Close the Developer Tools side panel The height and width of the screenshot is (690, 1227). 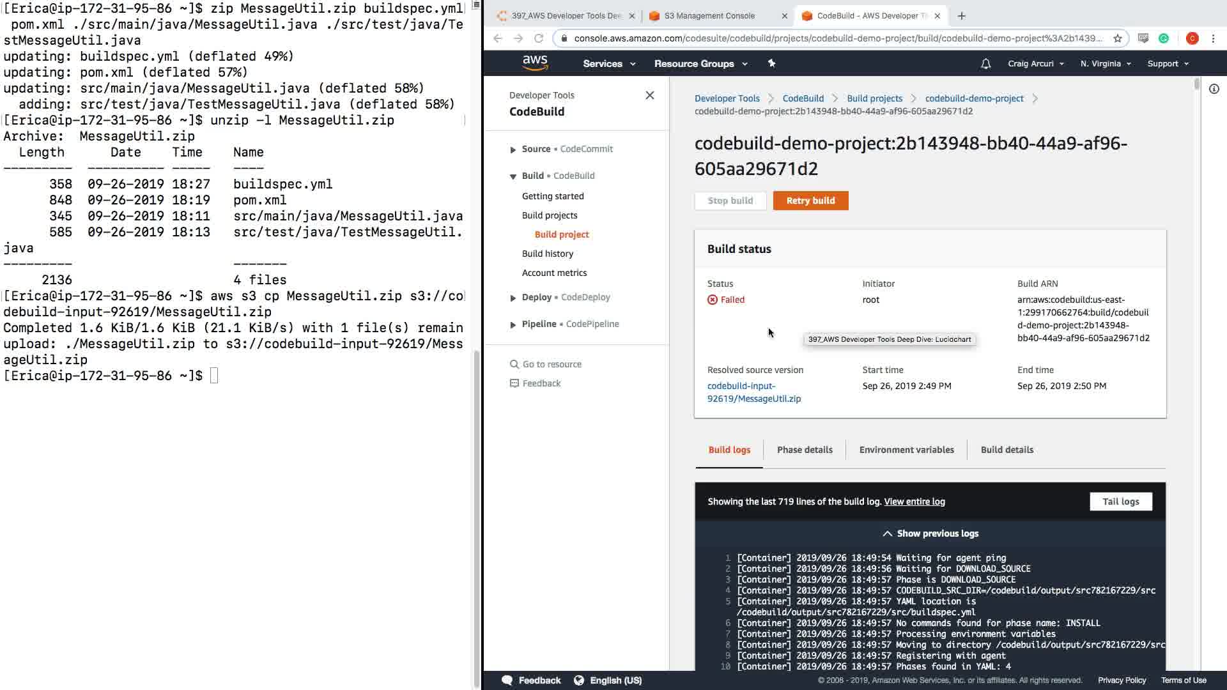point(649,95)
